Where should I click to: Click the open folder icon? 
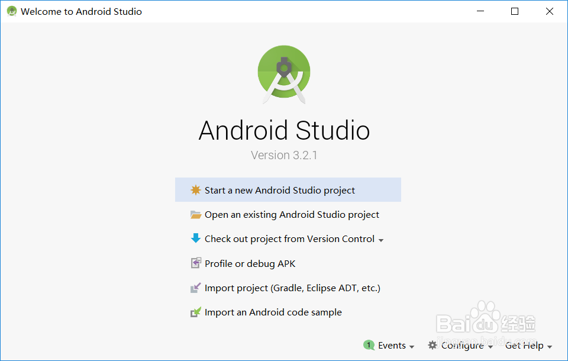tap(196, 215)
